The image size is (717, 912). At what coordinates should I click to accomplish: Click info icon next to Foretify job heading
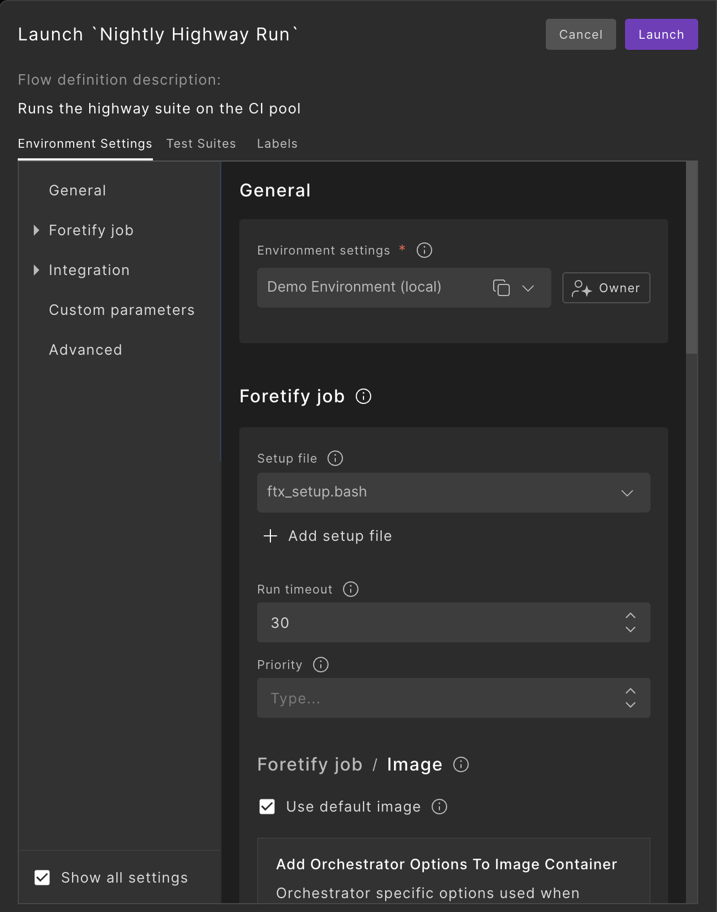[x=363, y=396]
